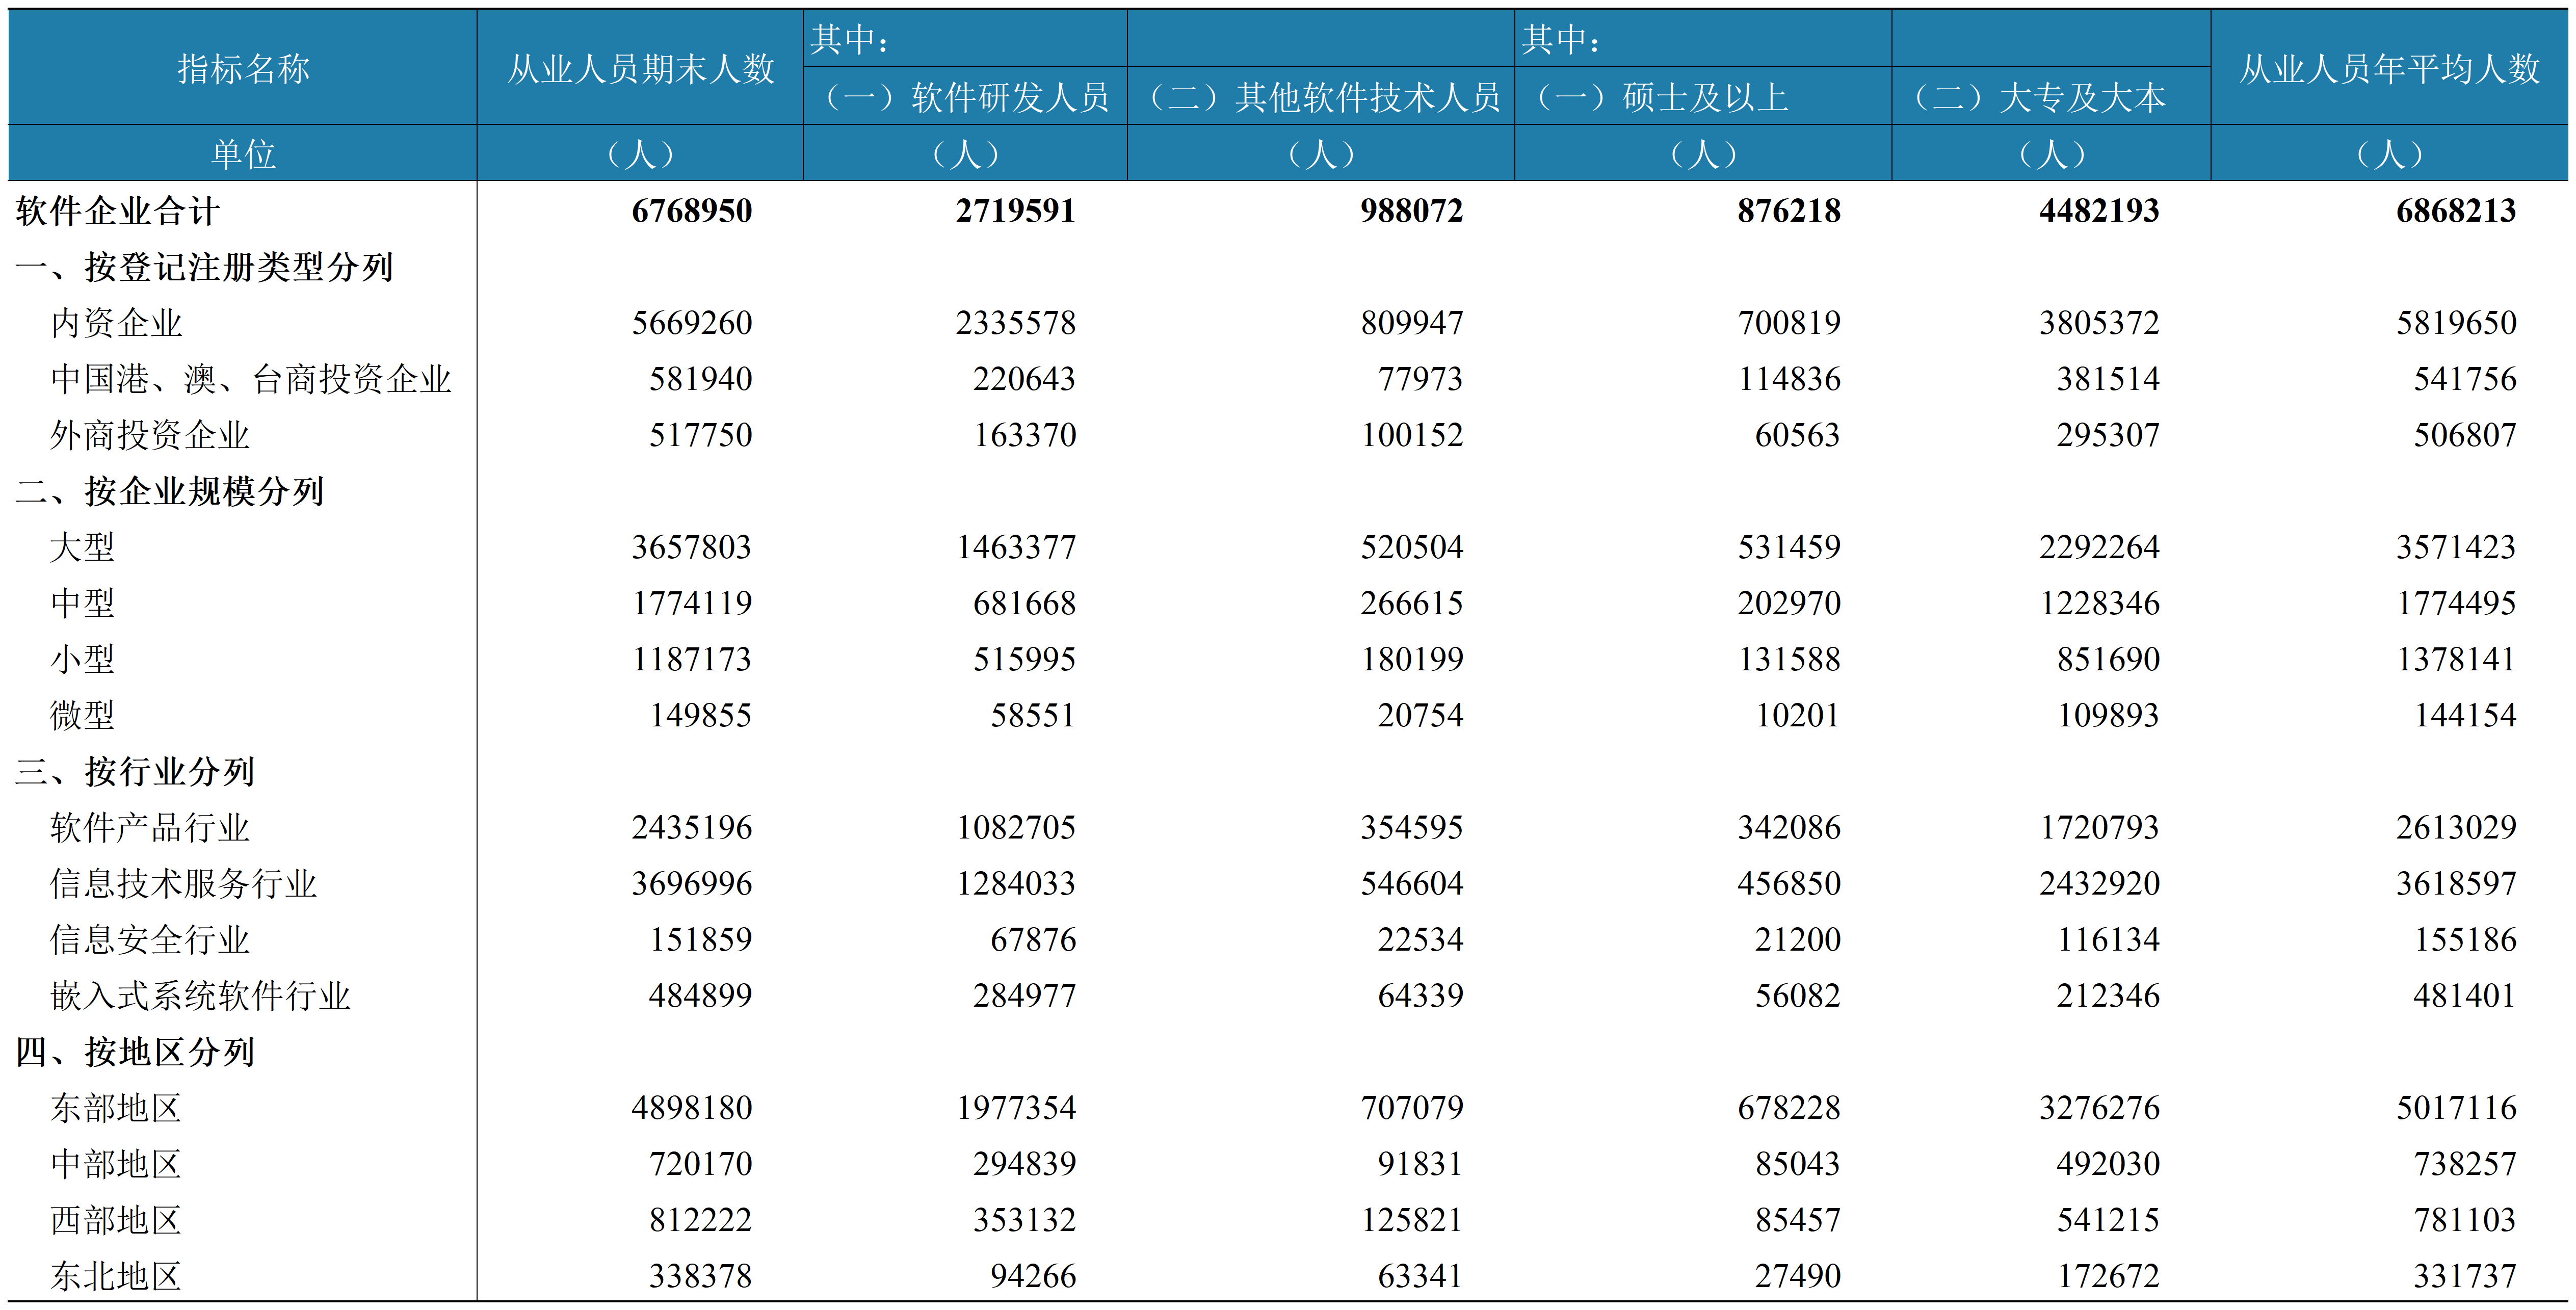Select the 西部地区 row label
The width and height of the screenshot is (2576, 1310).
[x=116, y=1219]
